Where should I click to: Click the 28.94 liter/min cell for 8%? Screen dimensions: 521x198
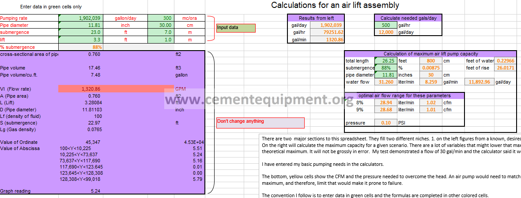click(x=385, y=103)
